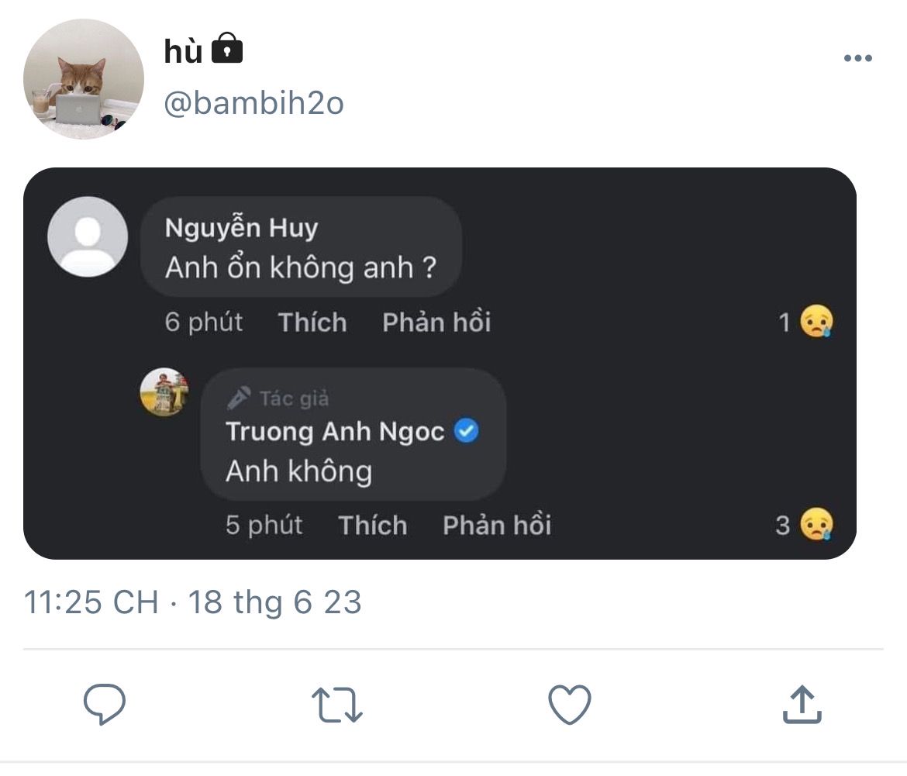Screen dimensions: 907x776
Task: Open the cat profile picture
Action: click(x=84, y=79)
